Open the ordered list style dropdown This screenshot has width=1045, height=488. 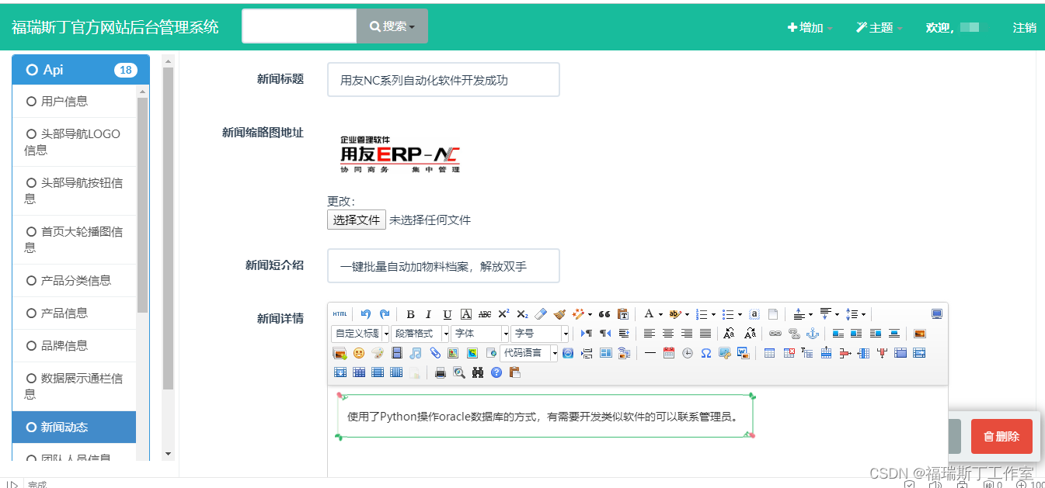point(713,314)
